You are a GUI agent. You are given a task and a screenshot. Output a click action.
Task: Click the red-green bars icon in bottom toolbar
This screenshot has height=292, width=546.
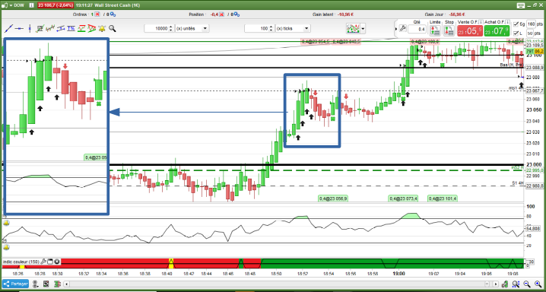(57, 284)
